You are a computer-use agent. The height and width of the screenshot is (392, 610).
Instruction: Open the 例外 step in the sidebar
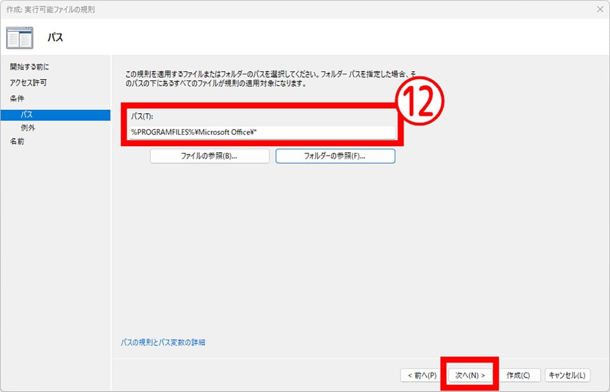point(28,128)
